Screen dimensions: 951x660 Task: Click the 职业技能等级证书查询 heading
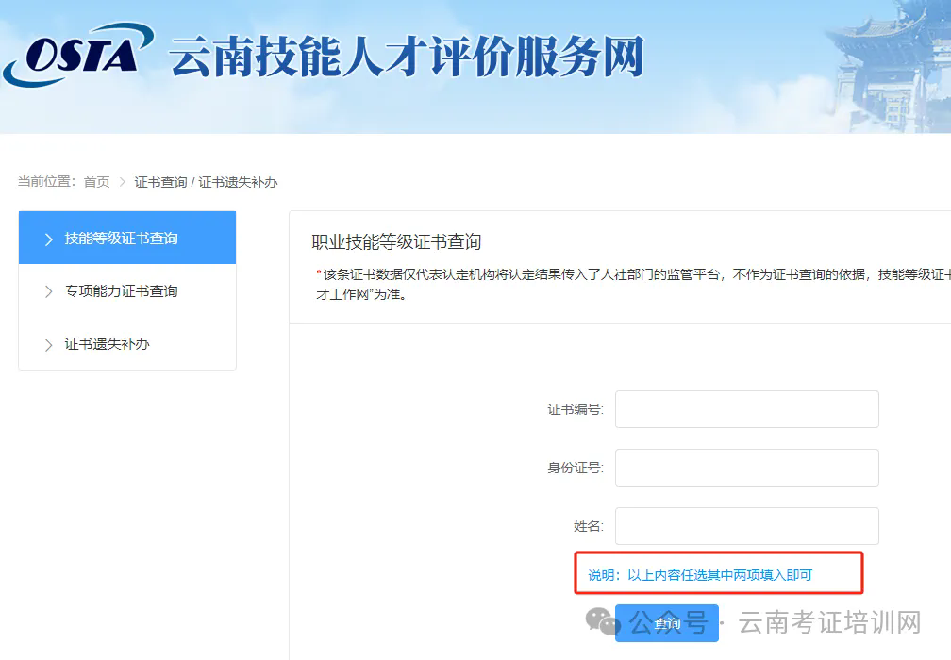[396, 242]
